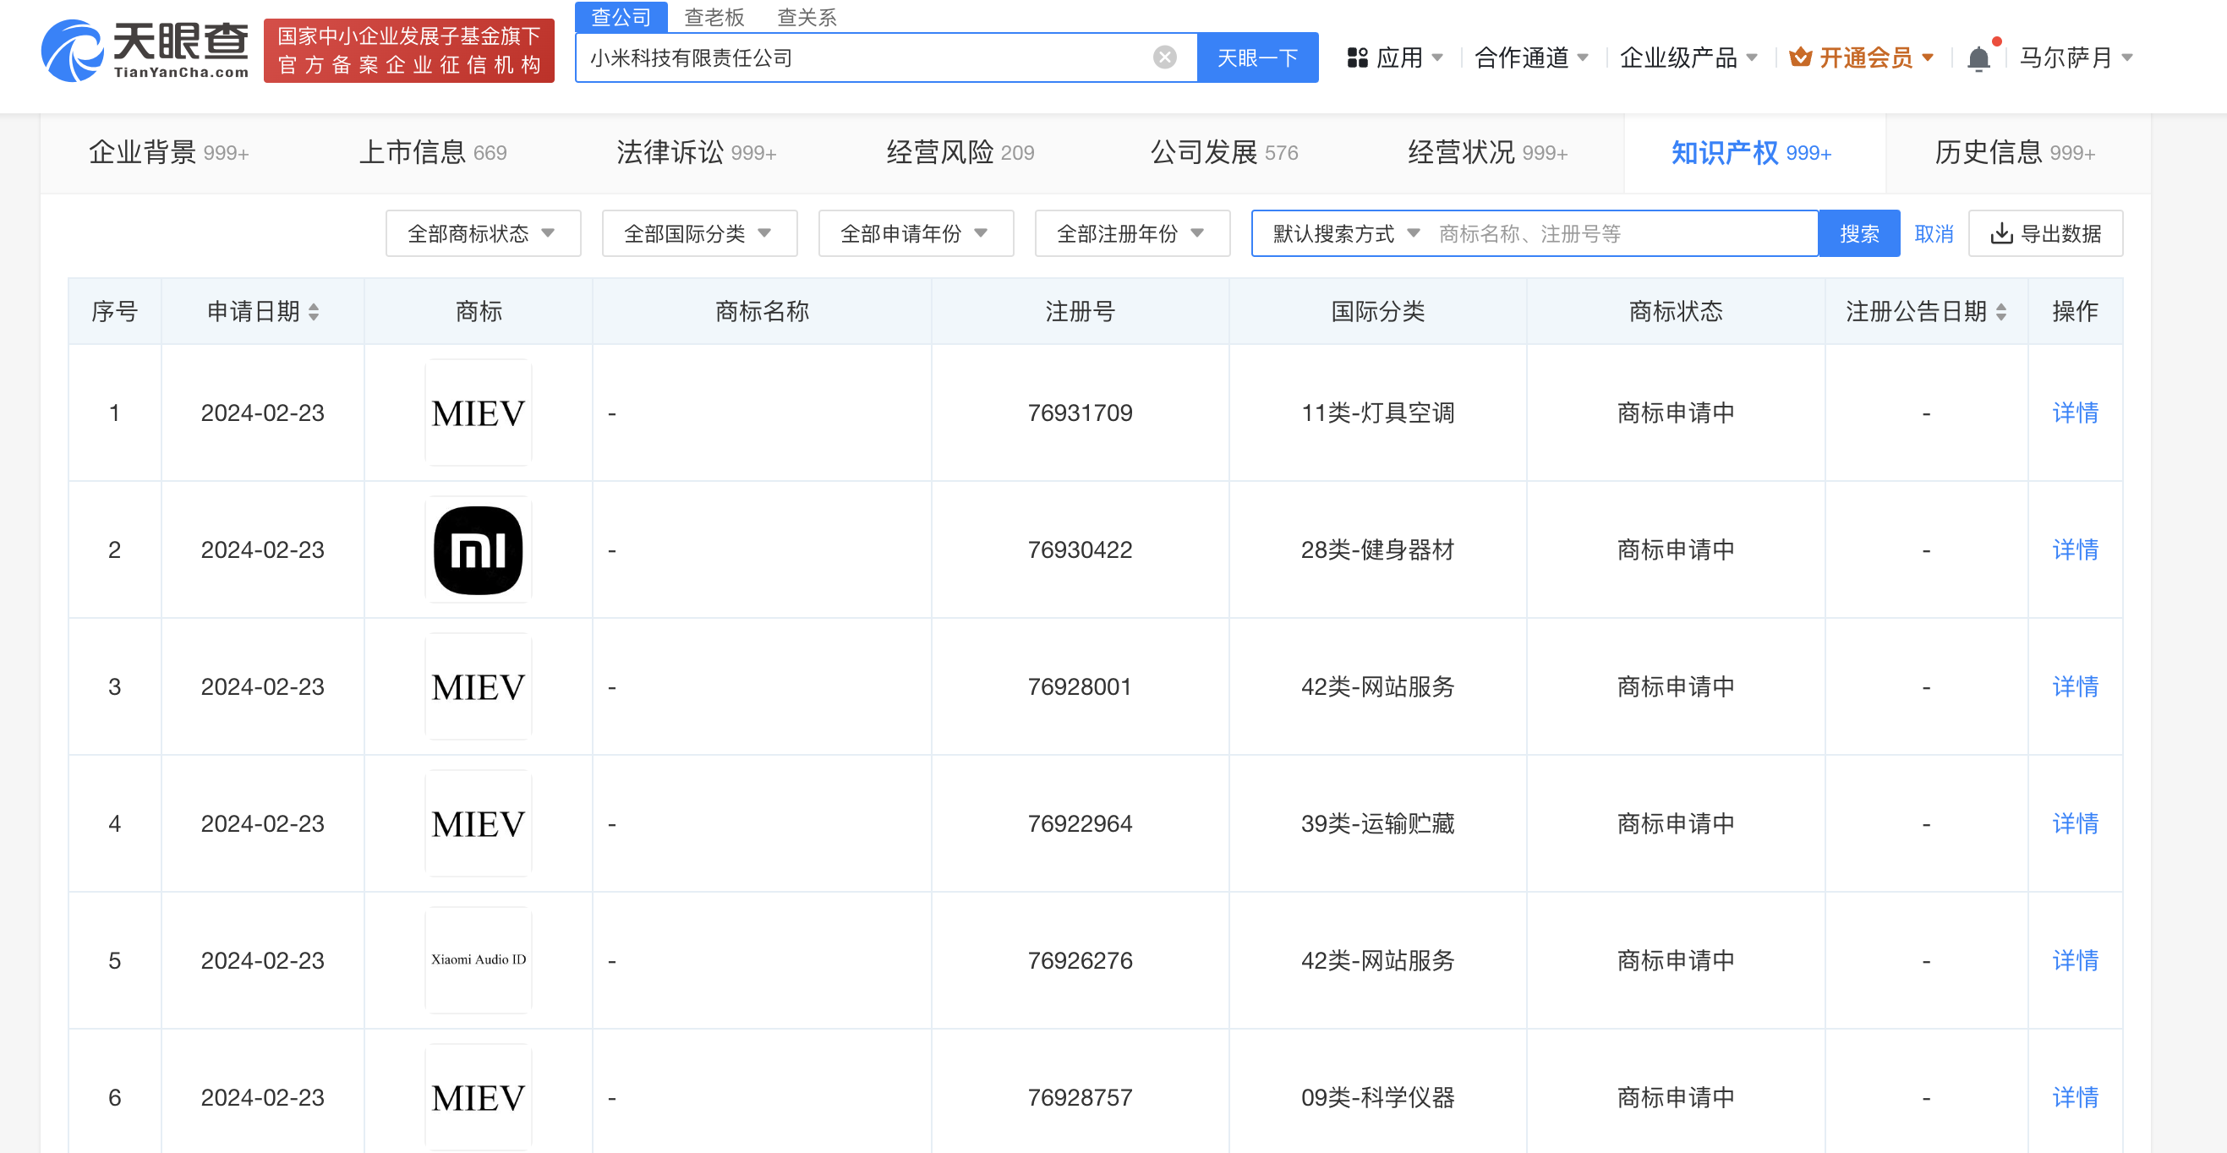The image size is (2227, 1153).
Task: Open the notification bell
Action: point(1978,59)
